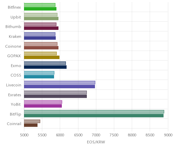Click the light BitFlip upper bar
This screenshot has width=173, height=148.
click(x=94, y=112)
